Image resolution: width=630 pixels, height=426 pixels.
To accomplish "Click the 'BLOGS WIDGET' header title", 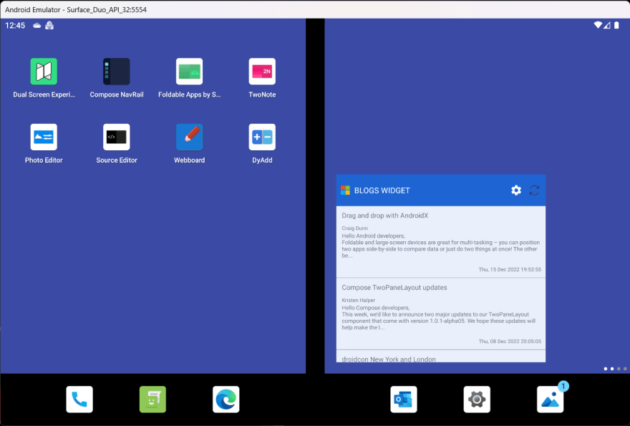I will (382, 190).
